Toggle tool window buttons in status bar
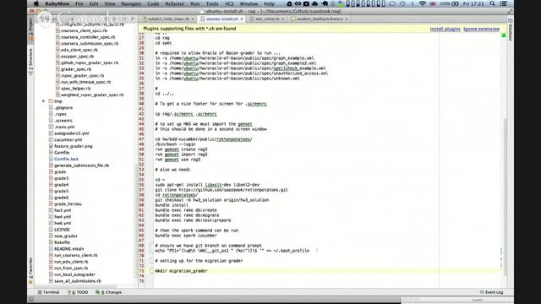Screen dimensions: 541x304 (30, 300)
